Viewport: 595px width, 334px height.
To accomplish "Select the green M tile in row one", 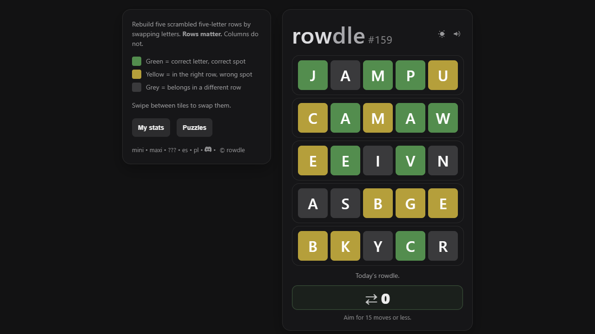I will [378, 75].
